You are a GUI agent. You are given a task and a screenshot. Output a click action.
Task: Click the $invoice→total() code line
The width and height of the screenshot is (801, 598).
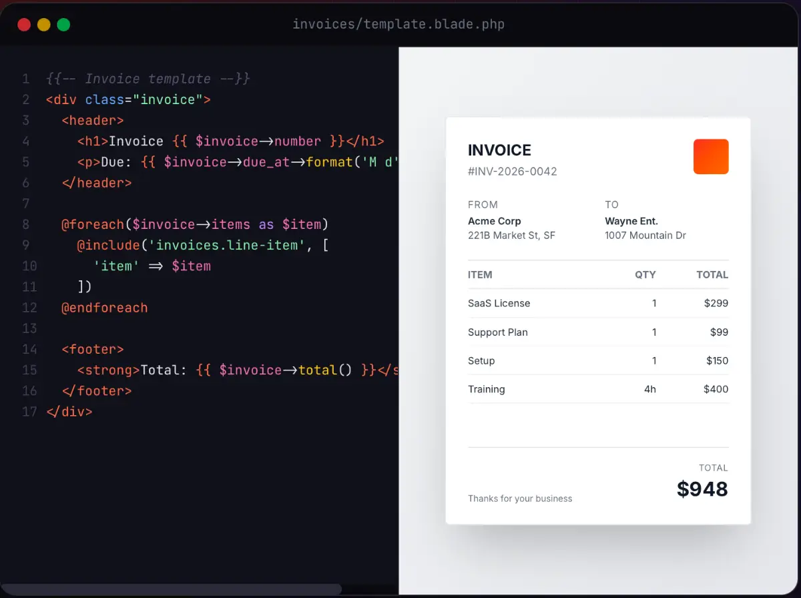238,370
